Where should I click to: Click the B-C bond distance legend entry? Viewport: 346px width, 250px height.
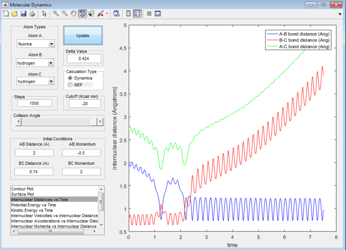(x=298, y=40)
